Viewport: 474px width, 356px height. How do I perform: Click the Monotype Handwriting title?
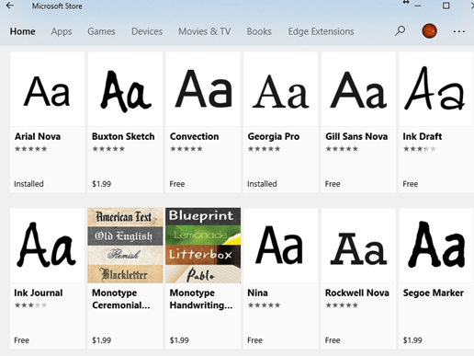pos(201,299)
